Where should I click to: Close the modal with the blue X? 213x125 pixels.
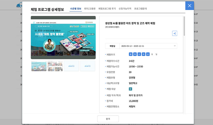click(190, 6)
